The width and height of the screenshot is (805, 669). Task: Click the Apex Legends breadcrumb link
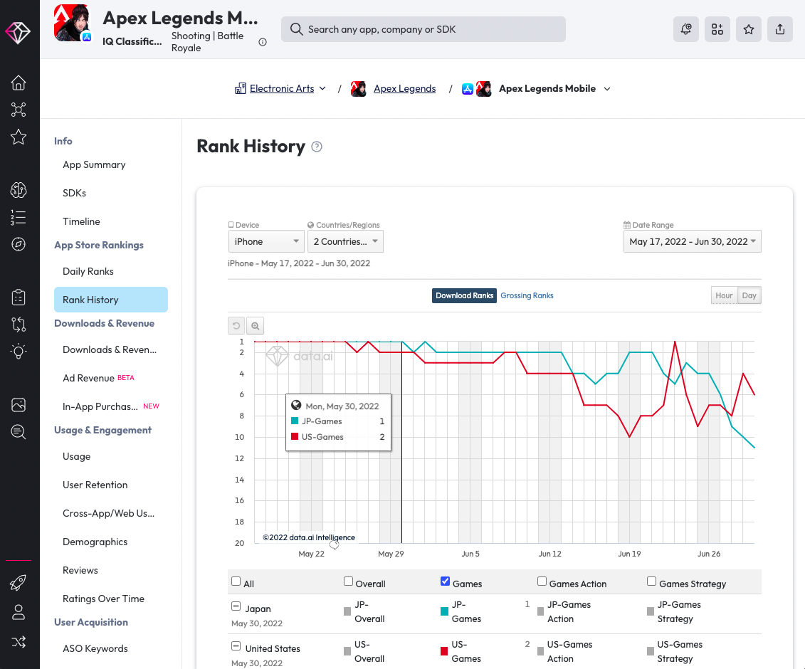pyautogui.click(x=404, y=89)
